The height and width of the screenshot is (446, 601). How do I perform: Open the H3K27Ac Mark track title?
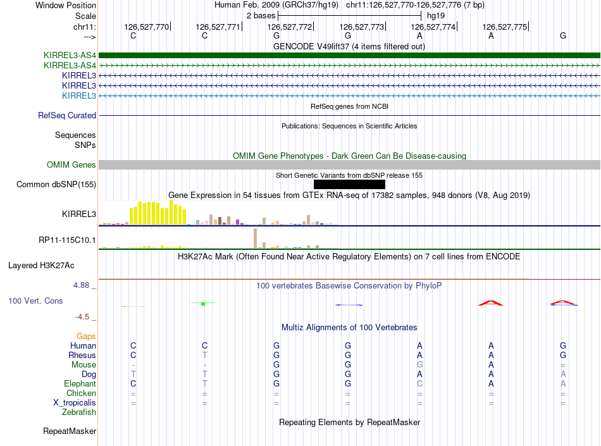click(349, 257)
